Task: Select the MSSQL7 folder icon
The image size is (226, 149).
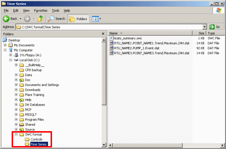Action: pyautogui.click(x=21, y=114)
